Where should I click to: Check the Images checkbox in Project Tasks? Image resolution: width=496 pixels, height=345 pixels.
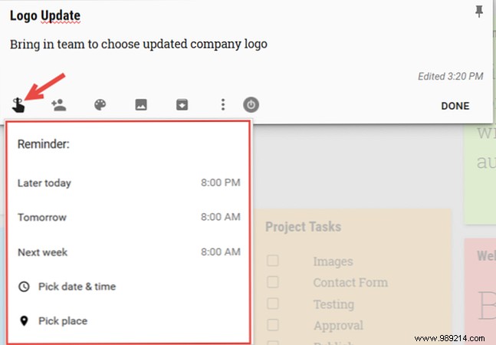(x=273, y=261)
